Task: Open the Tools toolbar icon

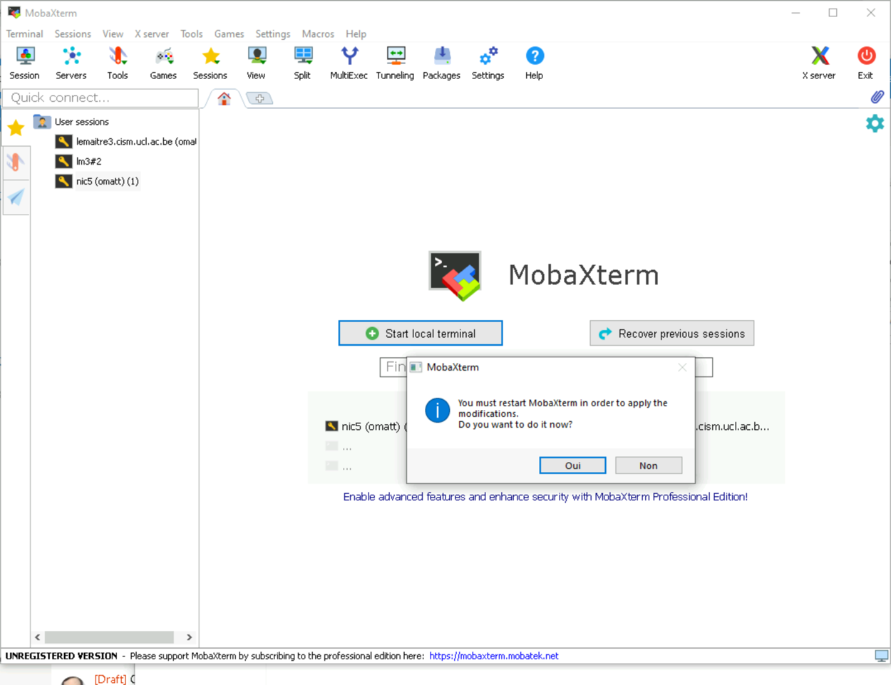Action: [x=118, y=63]
